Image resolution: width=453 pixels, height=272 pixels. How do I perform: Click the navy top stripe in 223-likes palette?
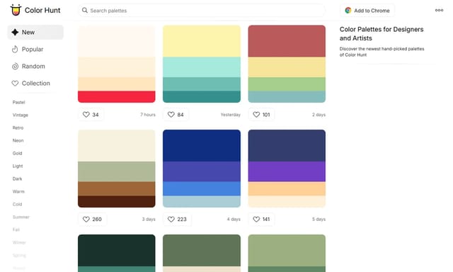[202, 145]
